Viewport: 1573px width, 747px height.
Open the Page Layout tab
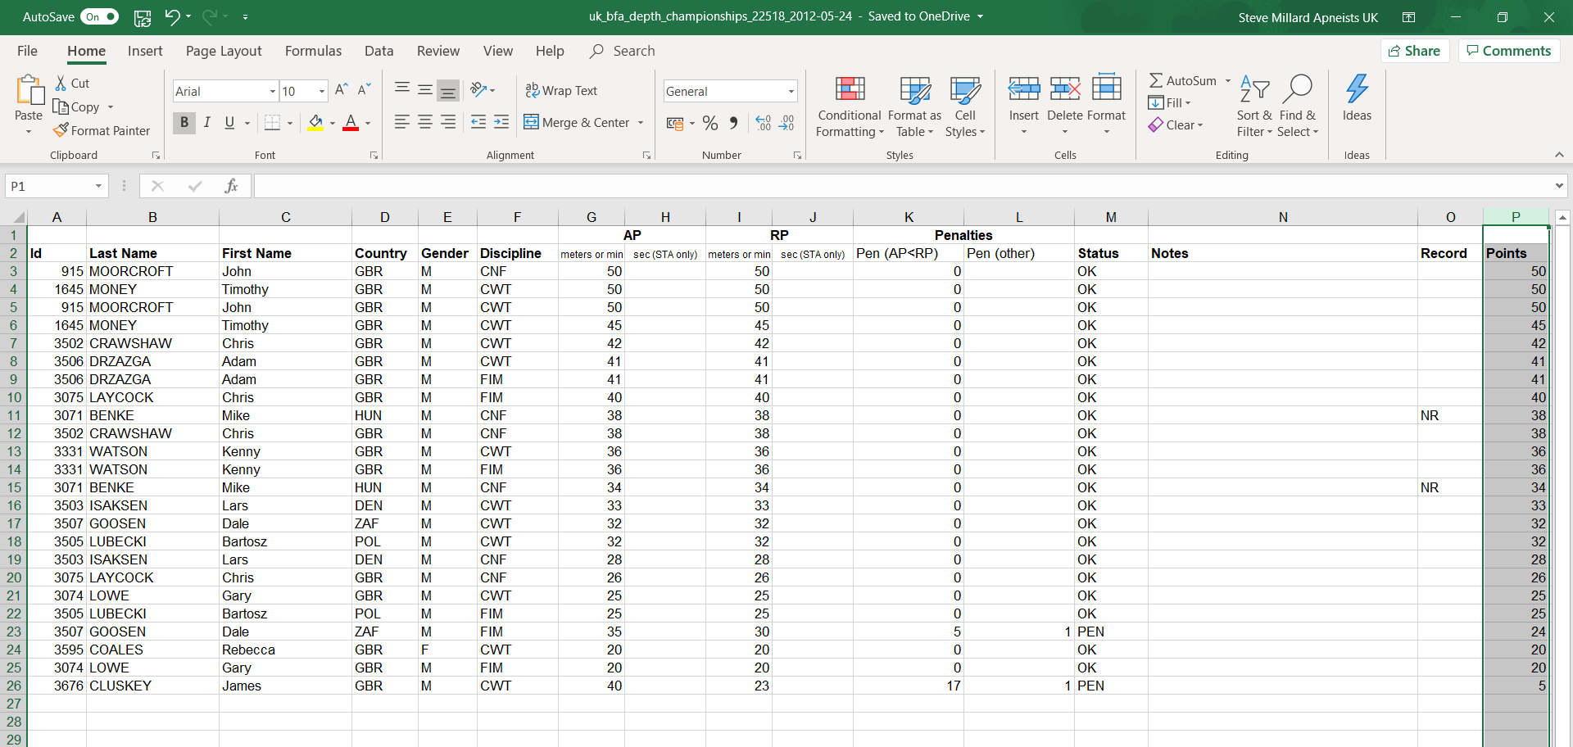(x=224, y=51)
